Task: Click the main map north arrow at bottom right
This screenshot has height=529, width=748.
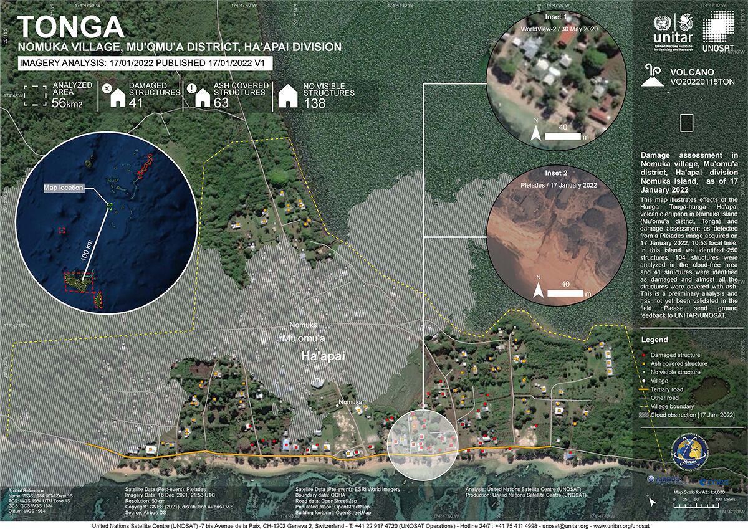Action: tap(652, 502)
